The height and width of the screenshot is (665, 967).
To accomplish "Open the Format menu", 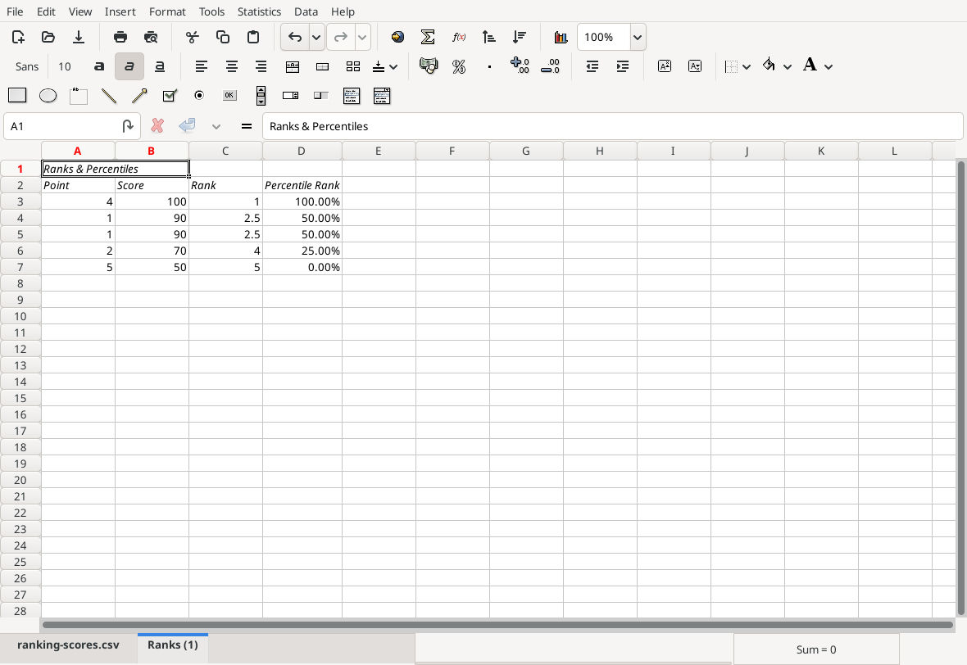I will point(167,11).
